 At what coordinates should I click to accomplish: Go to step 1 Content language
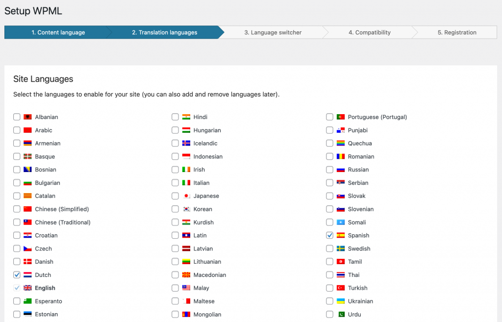[x=58, y=32]
